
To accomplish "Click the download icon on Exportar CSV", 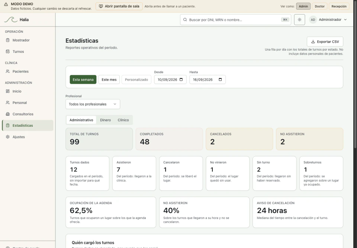I will coord(313,42).
